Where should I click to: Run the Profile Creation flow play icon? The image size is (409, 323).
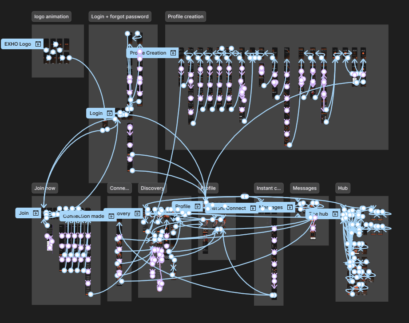point(173,53)
